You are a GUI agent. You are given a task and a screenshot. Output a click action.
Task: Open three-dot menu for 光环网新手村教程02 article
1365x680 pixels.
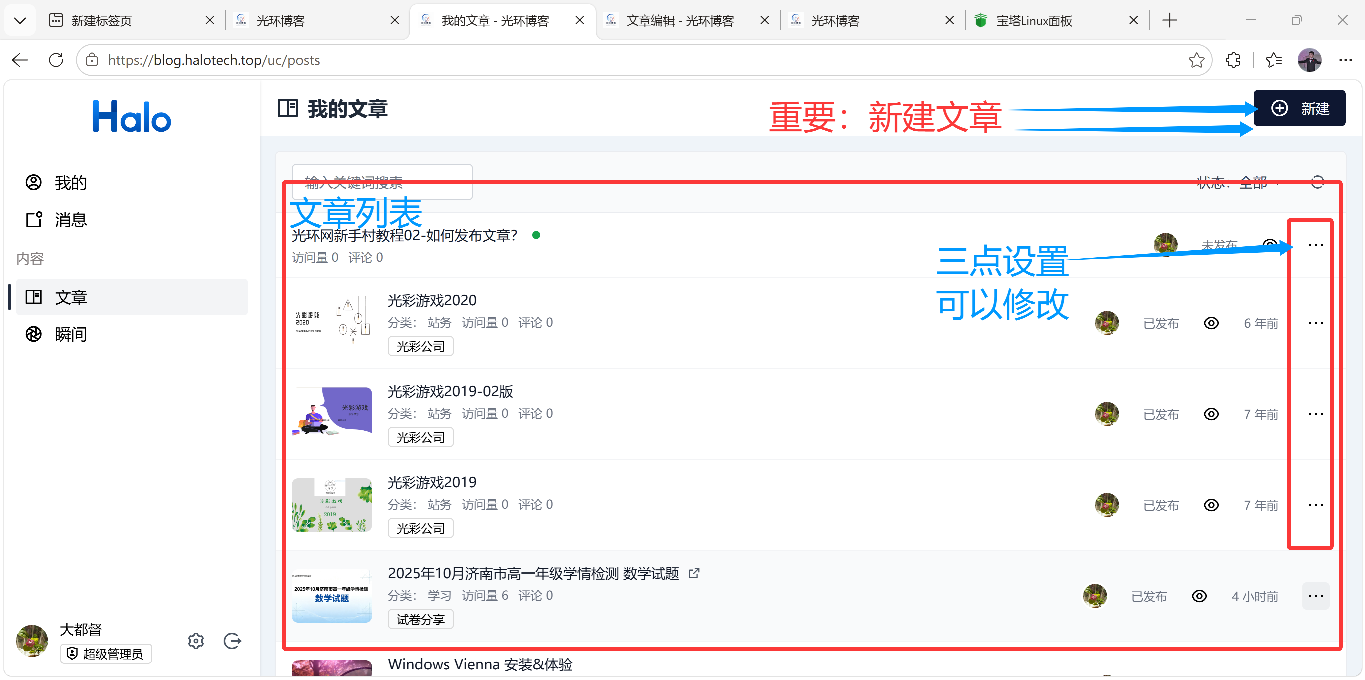[1316, 245]
